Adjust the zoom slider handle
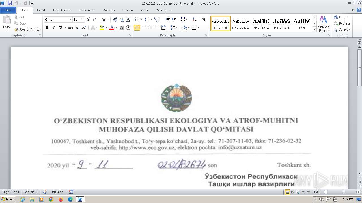362x203 pixels. tap(344, 192)
